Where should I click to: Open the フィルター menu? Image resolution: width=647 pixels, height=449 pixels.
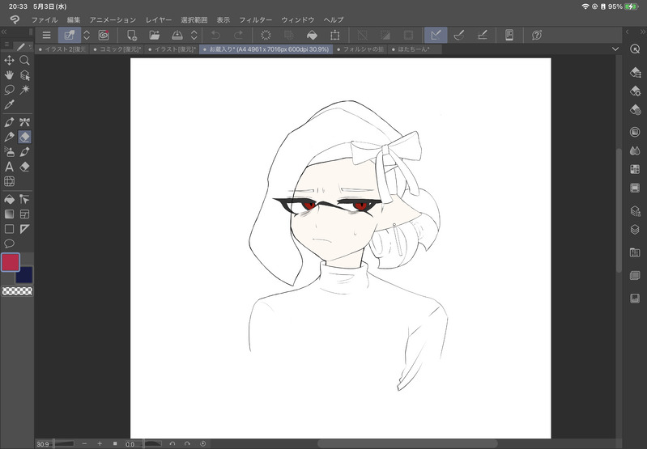point(255,19)
